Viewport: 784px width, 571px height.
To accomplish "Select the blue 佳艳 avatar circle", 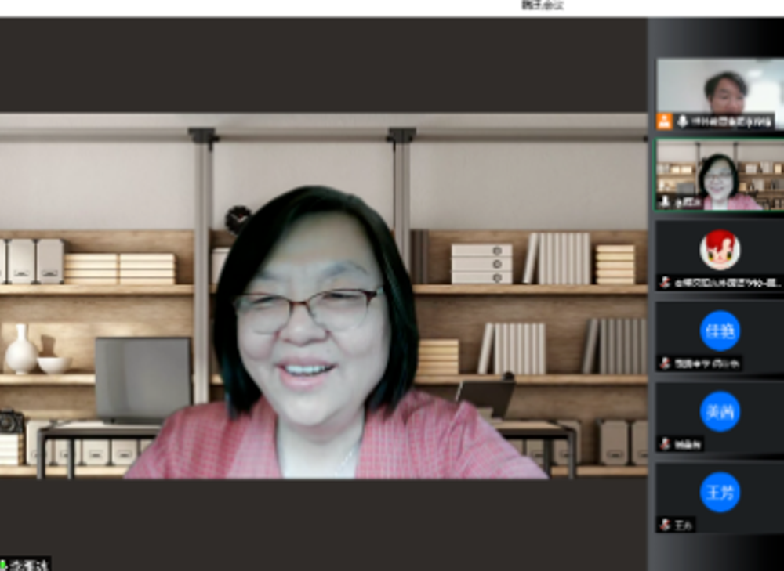I will [720, 331].
